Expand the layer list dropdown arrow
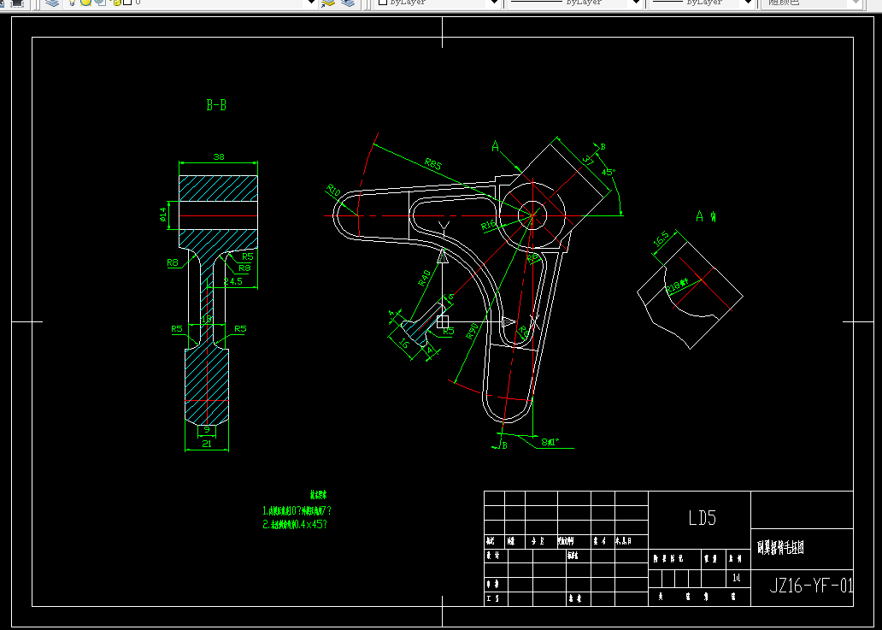Image resolution: width=882 pixels, height=630 pixels. pos(312,3)
